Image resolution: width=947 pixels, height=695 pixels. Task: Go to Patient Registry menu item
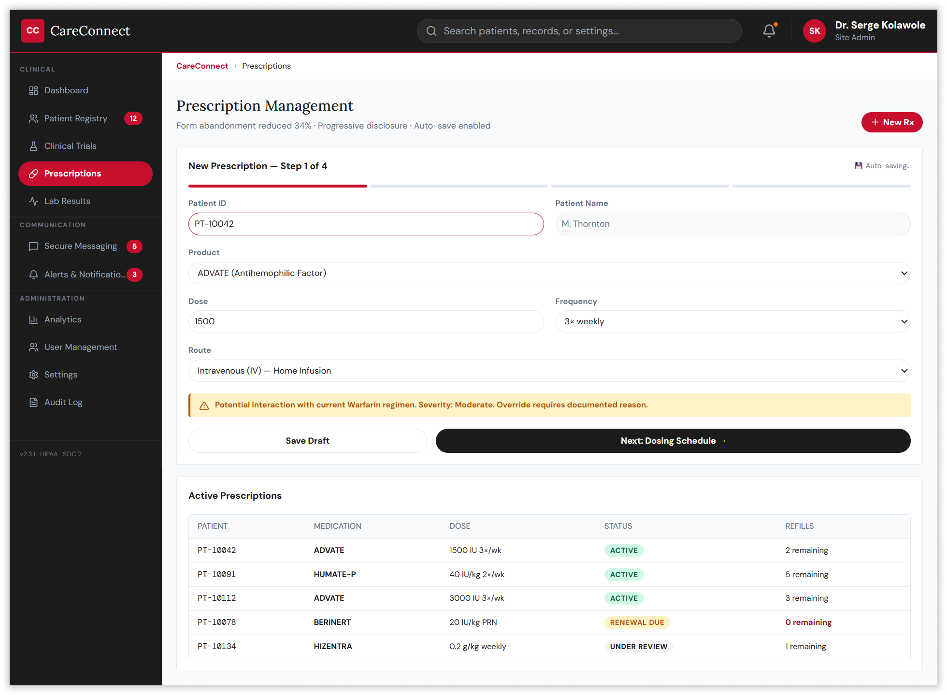pos(76,118)
